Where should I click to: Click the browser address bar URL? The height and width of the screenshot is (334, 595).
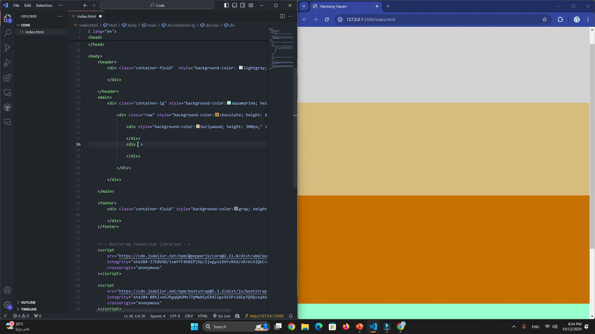(370, 19)
